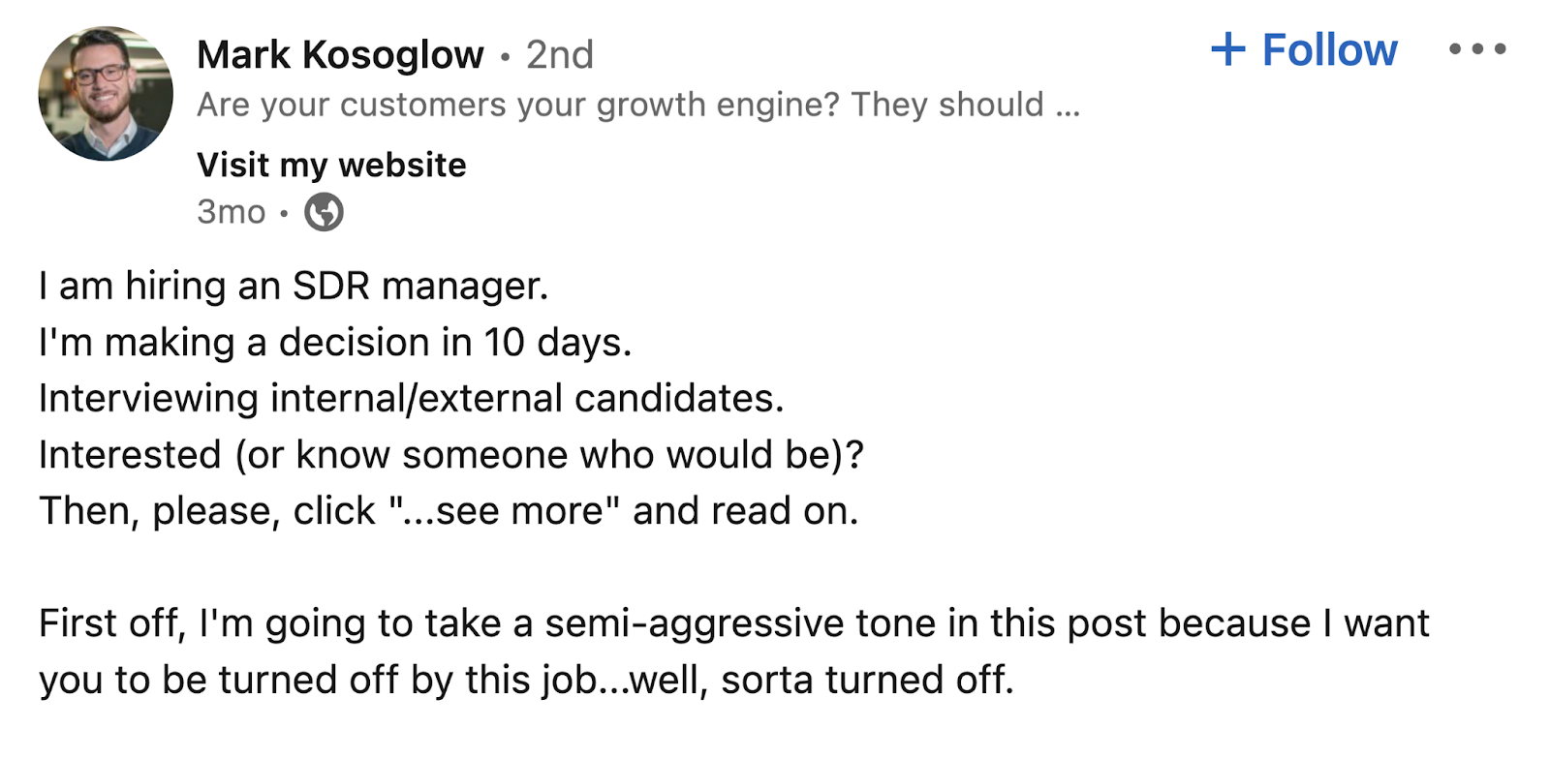Open the "Visit my website" link

pos(330,165)
